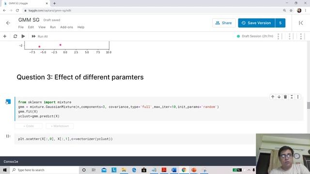Open the File menu
The width and height of the screenshot is (310, 174).
point(21,27)
